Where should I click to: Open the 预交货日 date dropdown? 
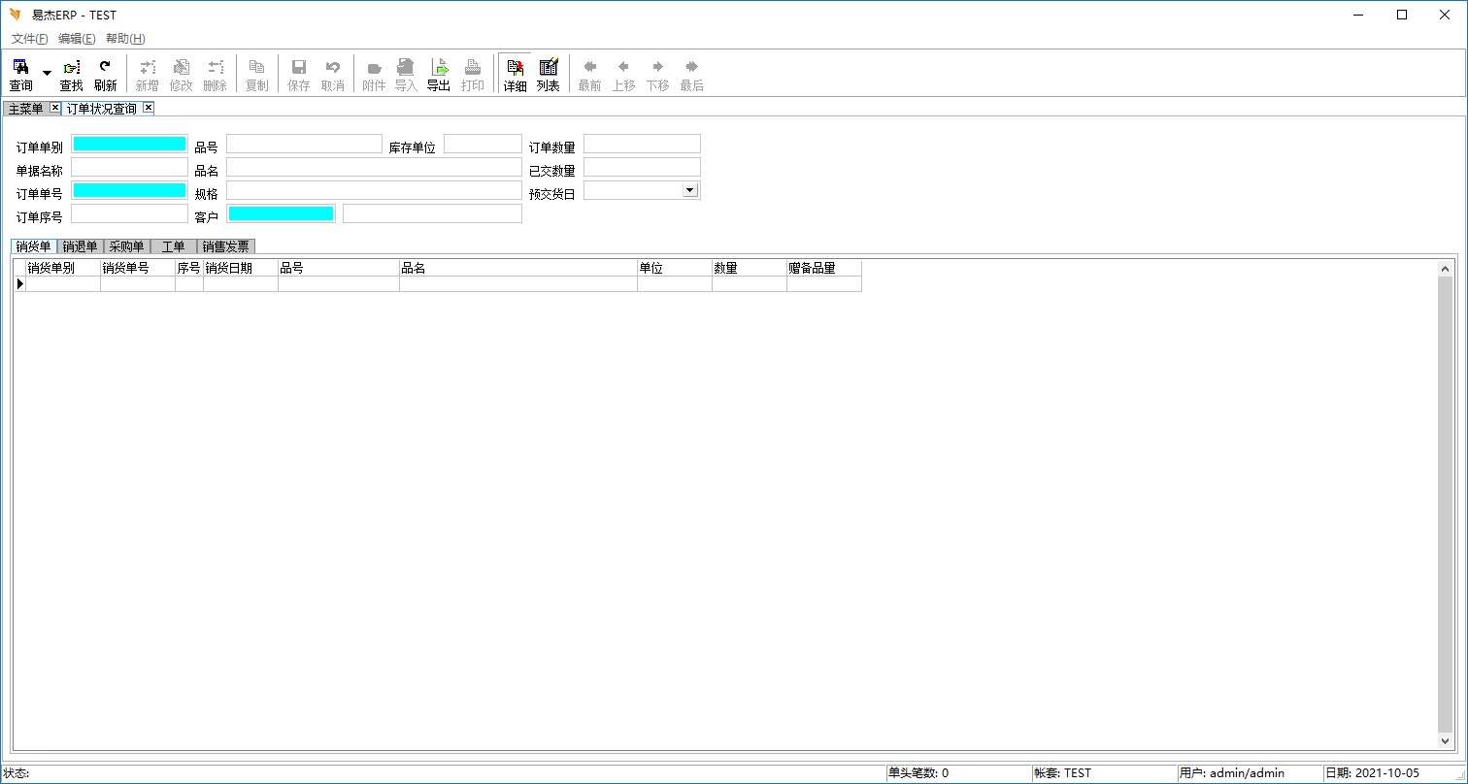point(690,190)
